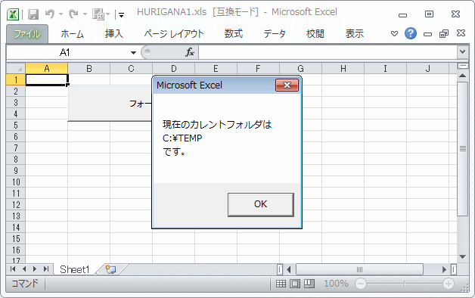The height and width of the screenshot is (298, 475).
Task: Click the コマンド status bar text
Action: (25, 284)
